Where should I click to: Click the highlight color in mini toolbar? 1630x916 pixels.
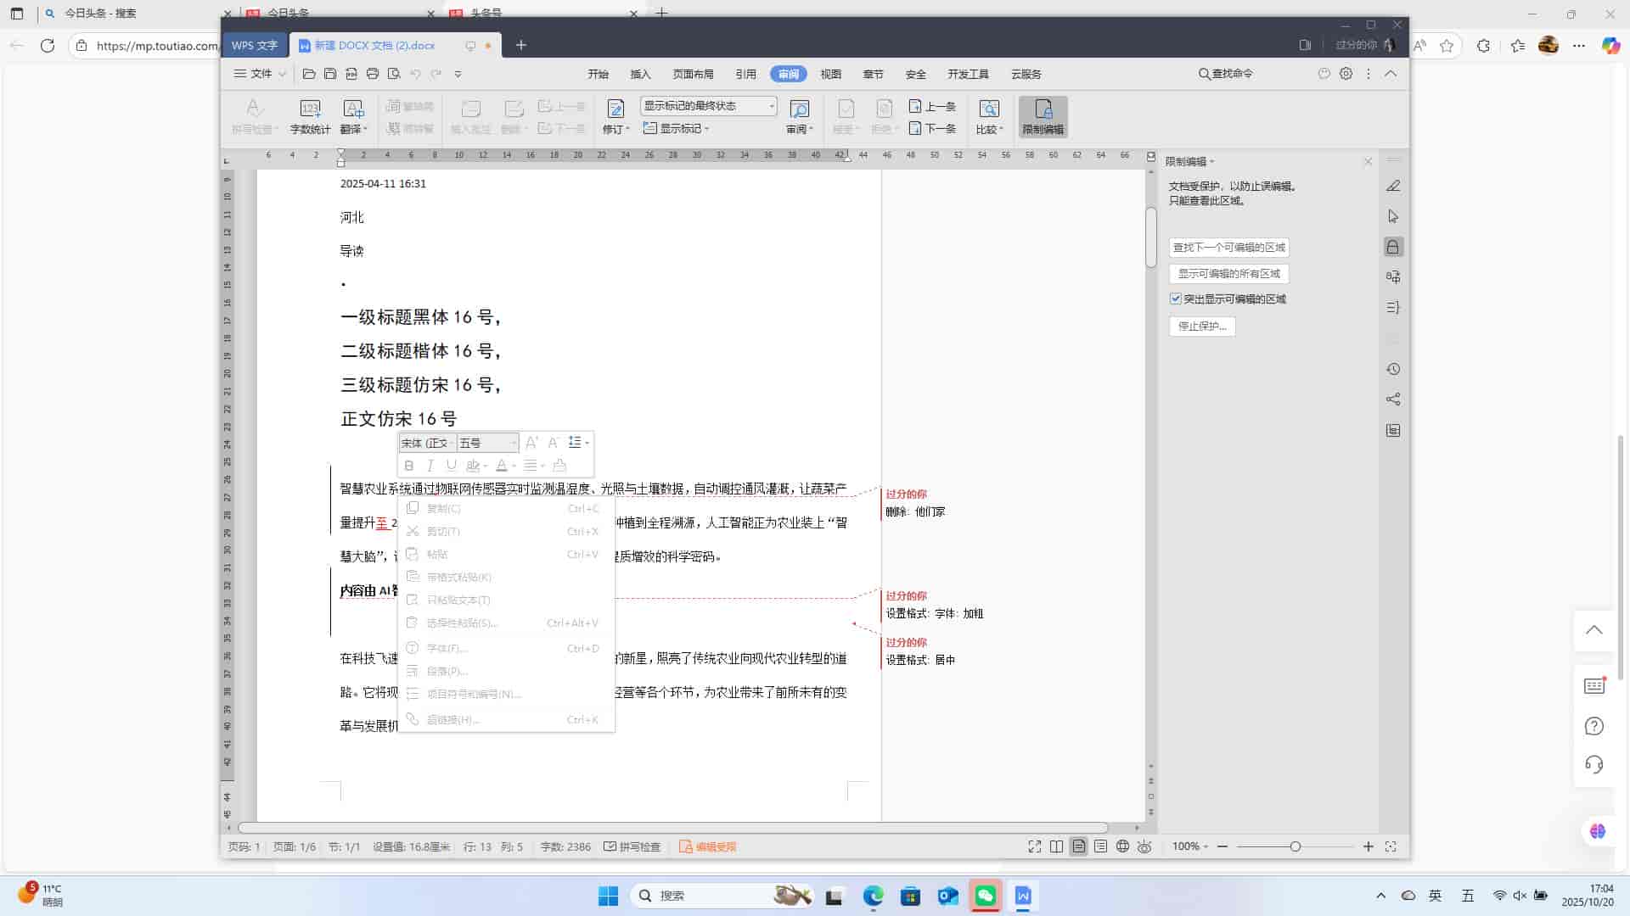pyautogui.click(x=473, y=466)
